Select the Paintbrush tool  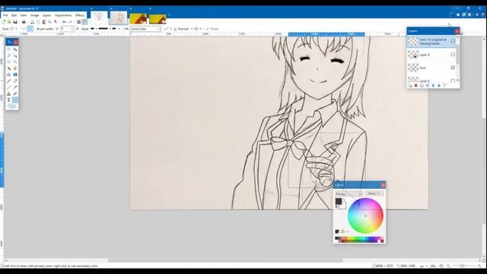(x=8, y=81)
